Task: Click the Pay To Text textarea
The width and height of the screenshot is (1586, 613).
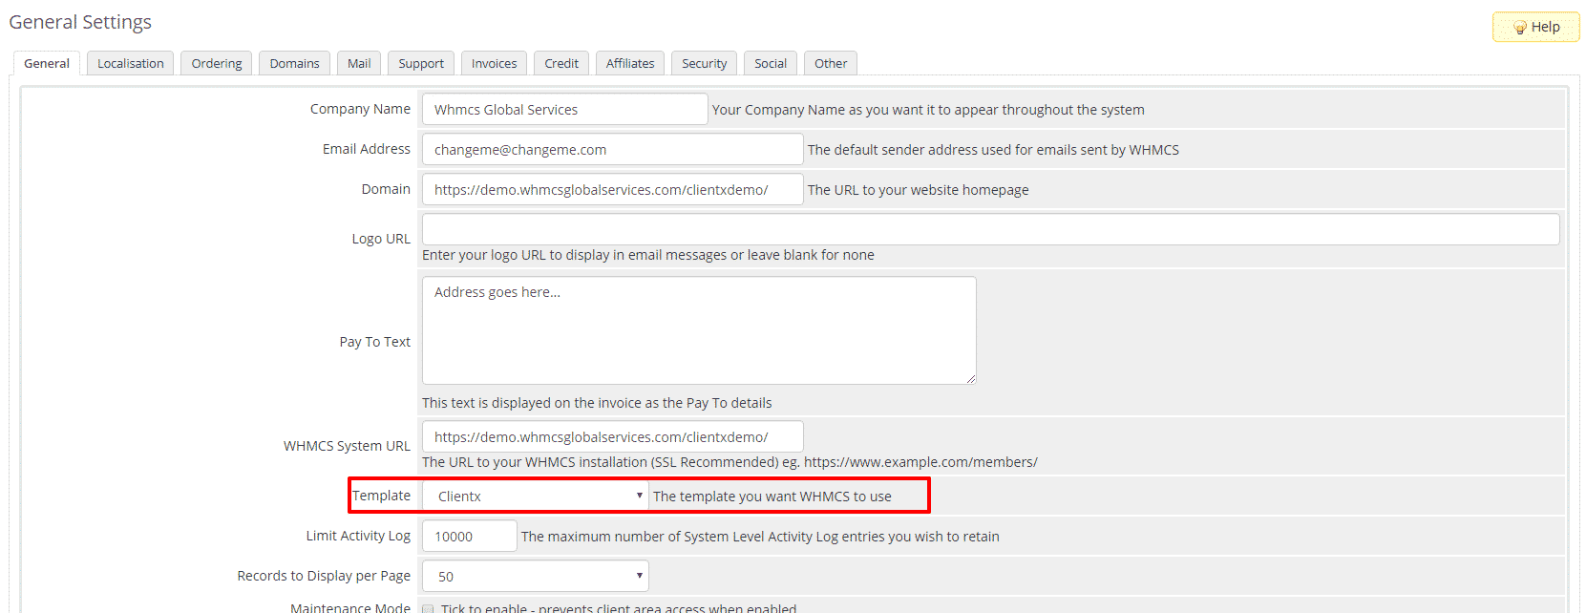Action: pos(699,331)
